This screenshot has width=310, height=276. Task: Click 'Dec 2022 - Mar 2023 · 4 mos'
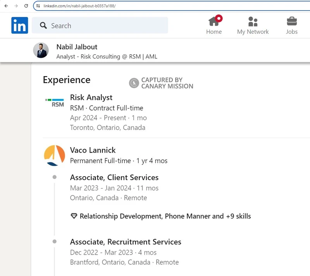click(x=113, y=252)
